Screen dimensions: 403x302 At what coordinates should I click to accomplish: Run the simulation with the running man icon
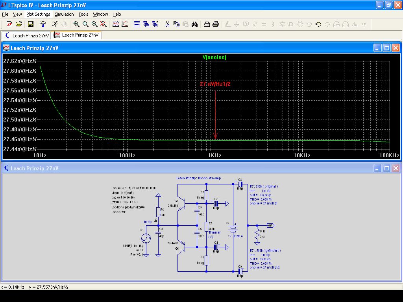pyautogui.click(x=55, y=24)
